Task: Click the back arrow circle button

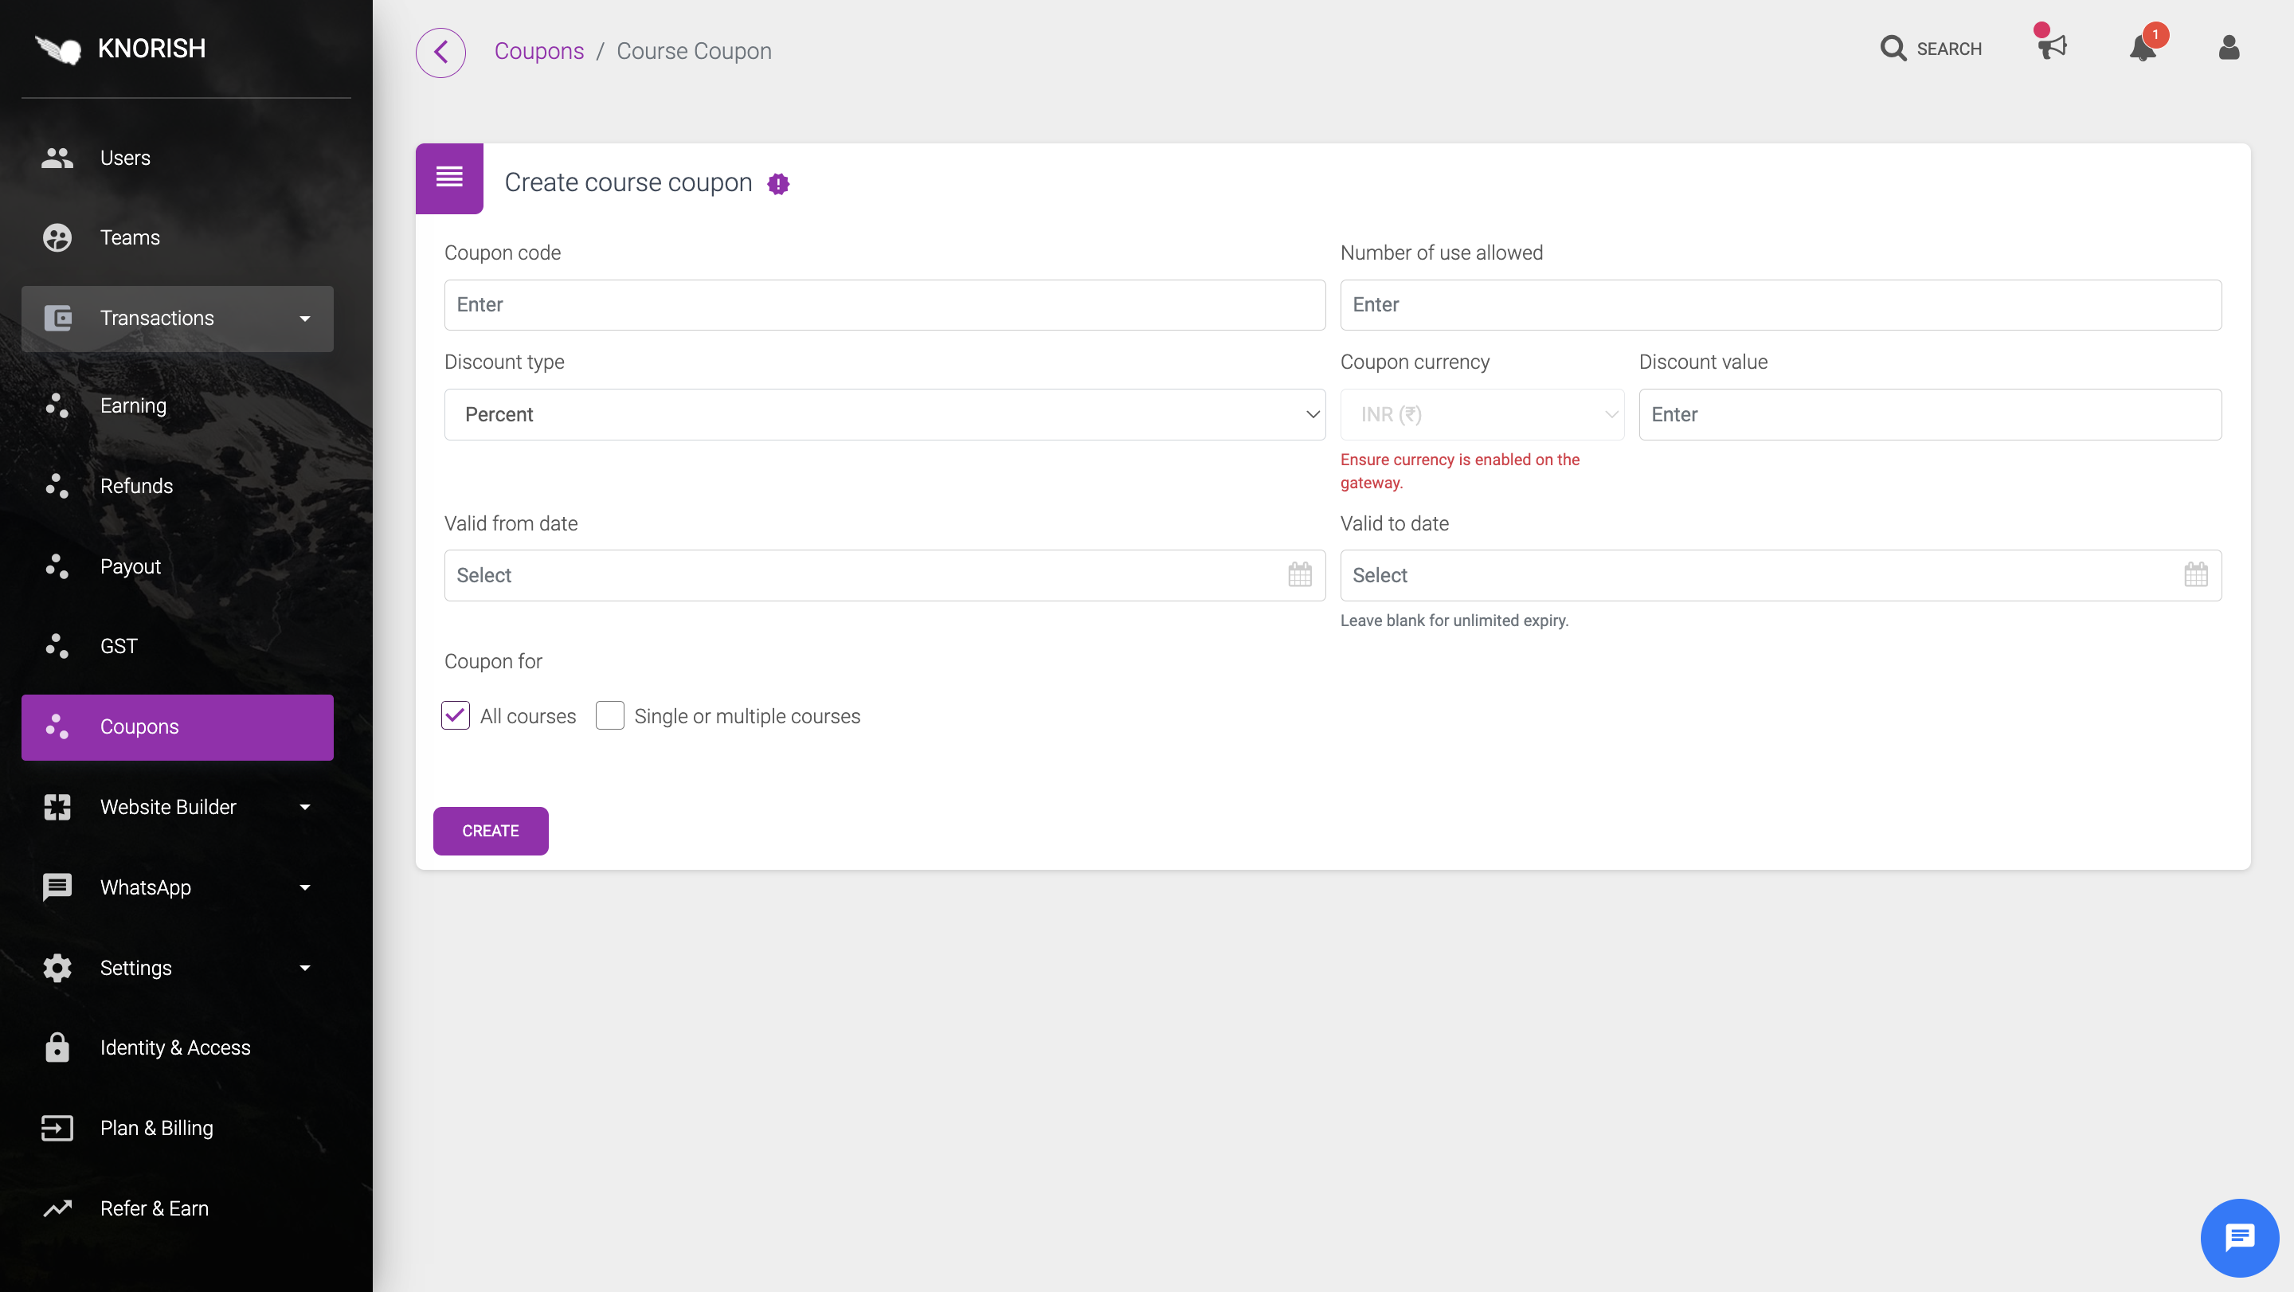Action: [440, 52]
